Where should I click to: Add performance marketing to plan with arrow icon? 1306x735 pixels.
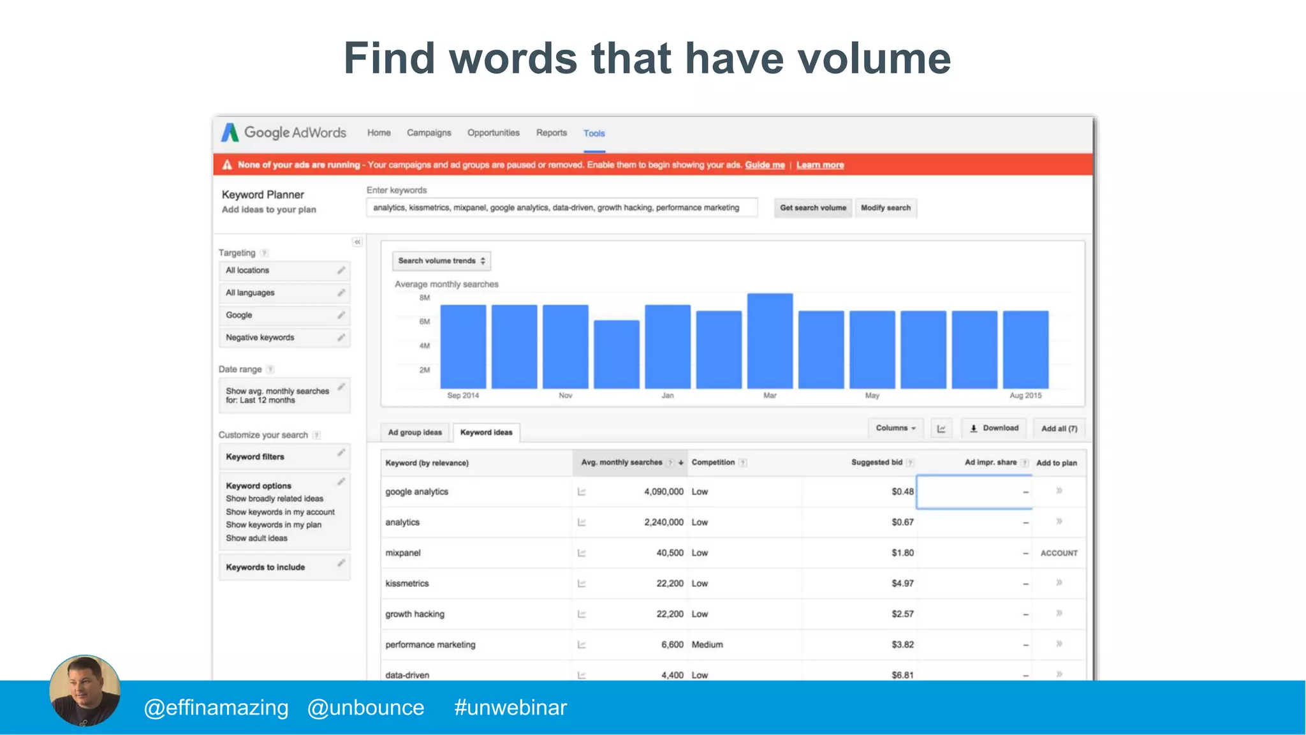tap(1059, 644)
